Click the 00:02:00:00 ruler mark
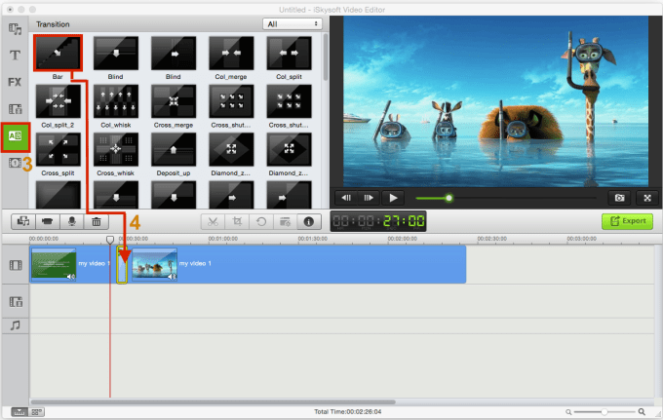 tap(402, 239)
